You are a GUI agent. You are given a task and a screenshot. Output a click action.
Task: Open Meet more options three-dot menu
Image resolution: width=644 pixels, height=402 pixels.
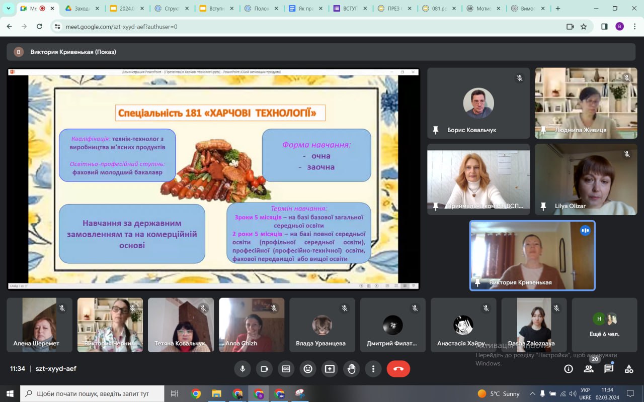pyautogui.click(x=373, y=369)
